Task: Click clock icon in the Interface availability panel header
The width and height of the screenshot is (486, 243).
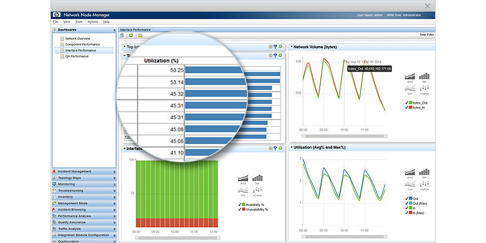Action: [270, 149]
